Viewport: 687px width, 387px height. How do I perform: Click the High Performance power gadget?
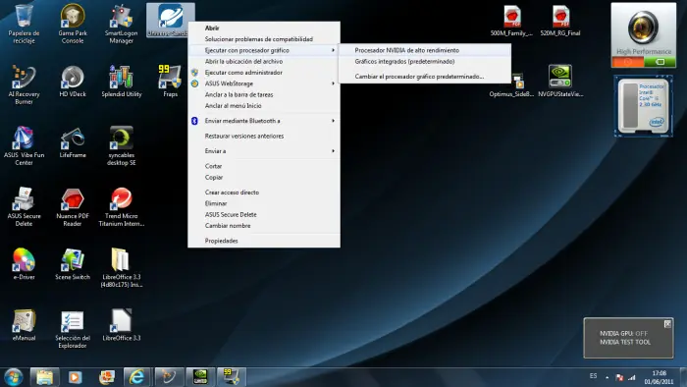pos(644,35)
